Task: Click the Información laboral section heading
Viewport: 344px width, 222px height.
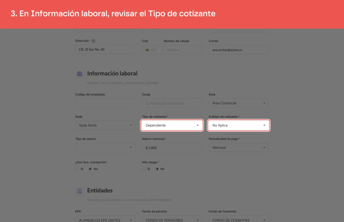Action: 112,74
